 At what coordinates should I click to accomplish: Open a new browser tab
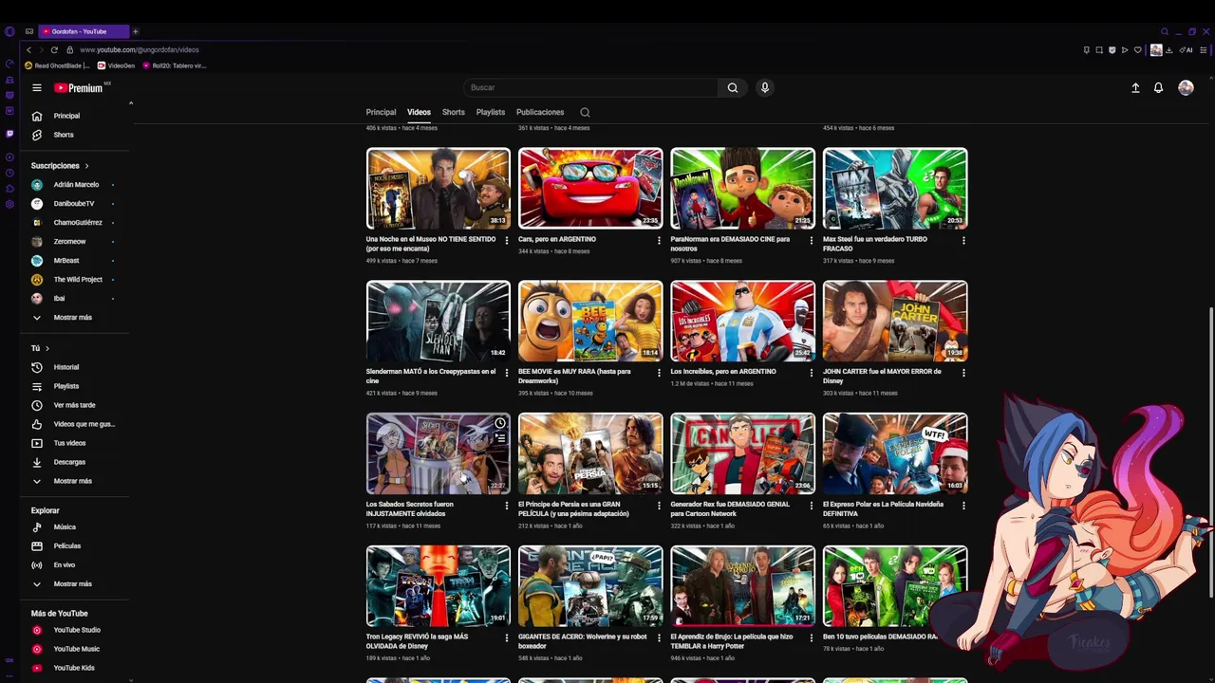135,31
